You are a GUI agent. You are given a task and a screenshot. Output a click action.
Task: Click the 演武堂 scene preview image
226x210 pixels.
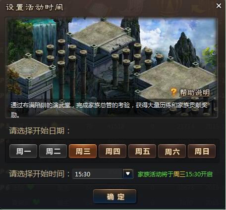112,68
